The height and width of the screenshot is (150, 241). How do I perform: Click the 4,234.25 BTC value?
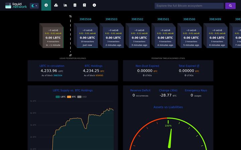[x=94, y=71]
